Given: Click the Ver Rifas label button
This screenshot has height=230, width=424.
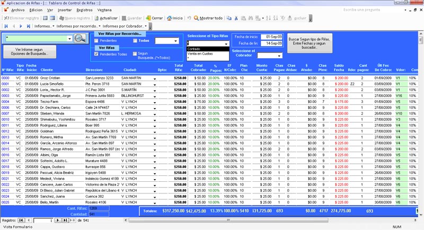Looking at the screenshot, I should pos(107,48).
